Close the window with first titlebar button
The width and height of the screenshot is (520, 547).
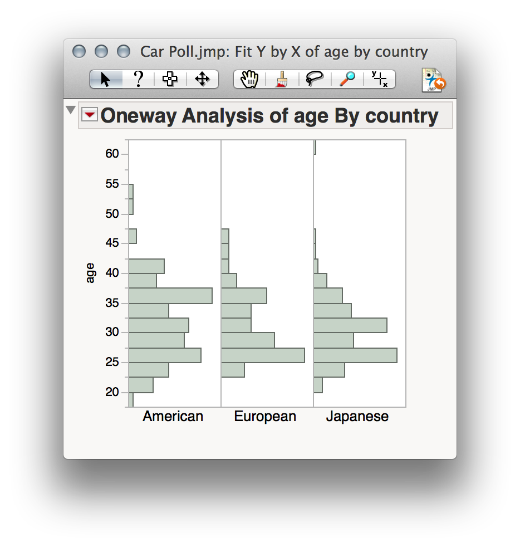tap(79, 51)
